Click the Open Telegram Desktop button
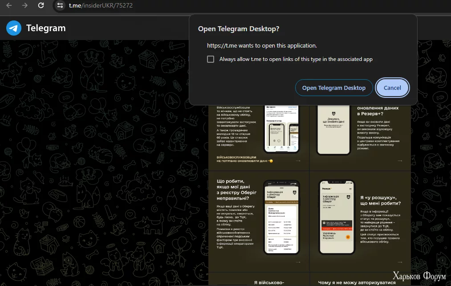Viewport: 451px width, 286px height. [x=333, y=88]
